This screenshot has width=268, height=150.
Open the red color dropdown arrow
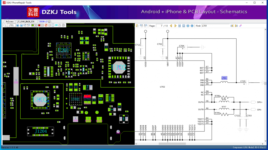coord(42,25)
